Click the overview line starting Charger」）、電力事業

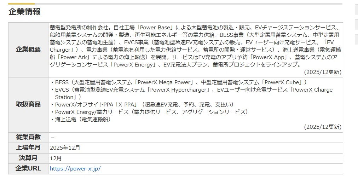tap(195, 50)
